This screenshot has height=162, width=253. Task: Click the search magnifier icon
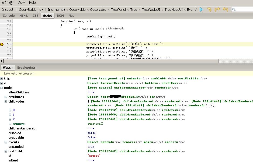(x=234, y=9)
